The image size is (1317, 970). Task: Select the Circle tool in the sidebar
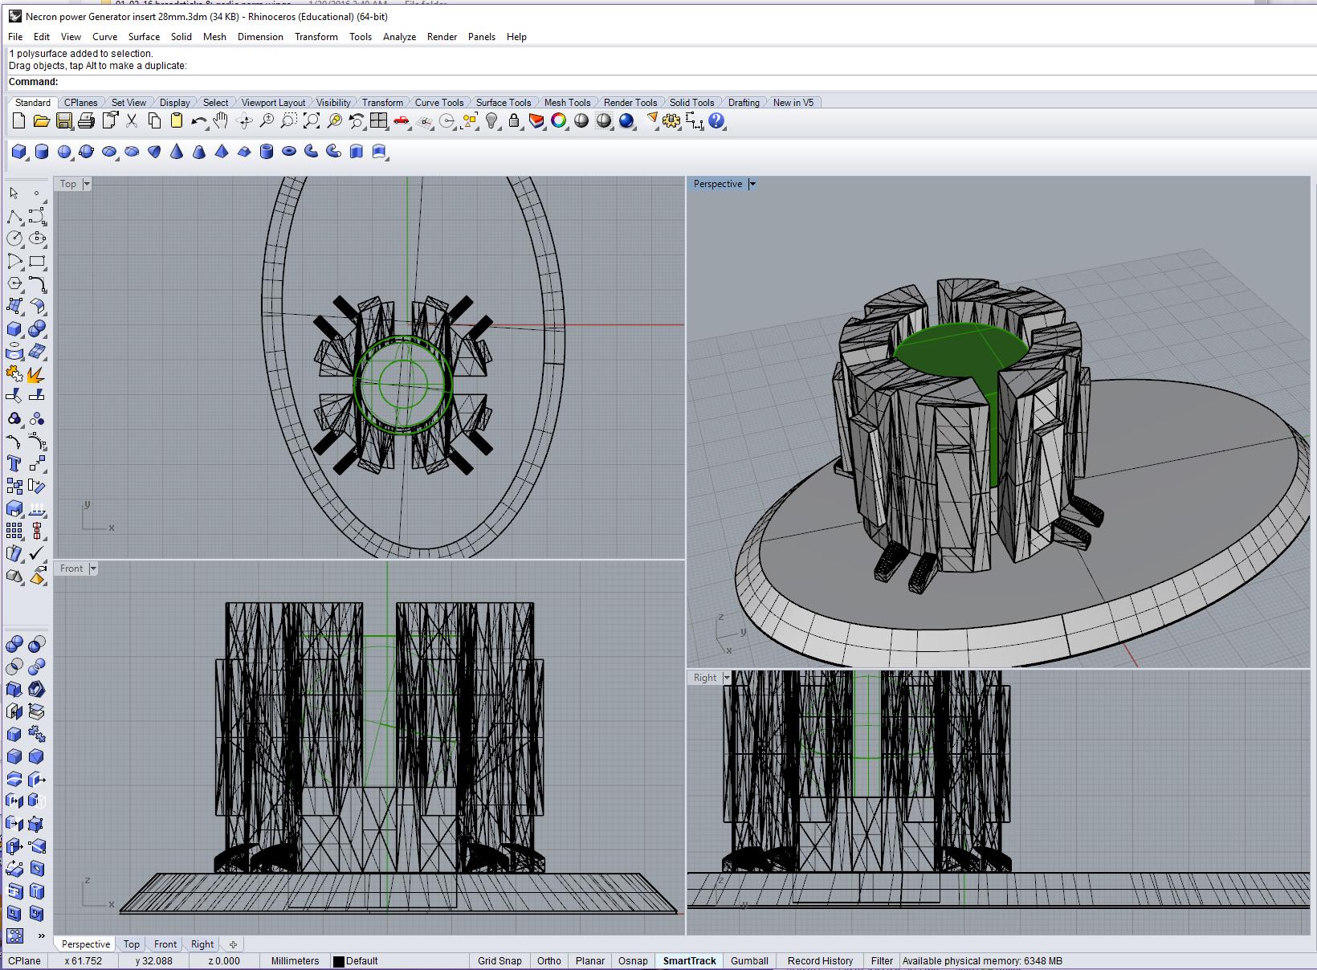click(14, 238)
